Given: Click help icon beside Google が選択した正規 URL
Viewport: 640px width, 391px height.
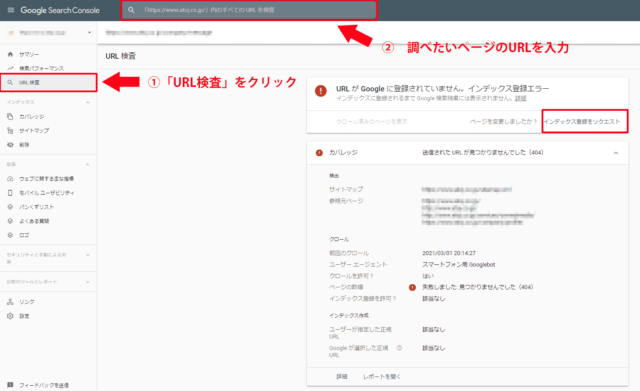Looking at the screenshot, I should click(x=399, y=348).
